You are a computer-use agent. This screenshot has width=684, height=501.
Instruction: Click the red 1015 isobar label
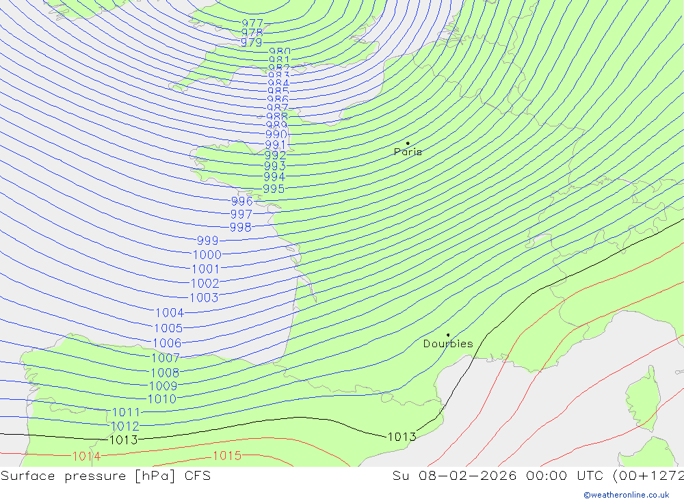click(x=227, y=456)
